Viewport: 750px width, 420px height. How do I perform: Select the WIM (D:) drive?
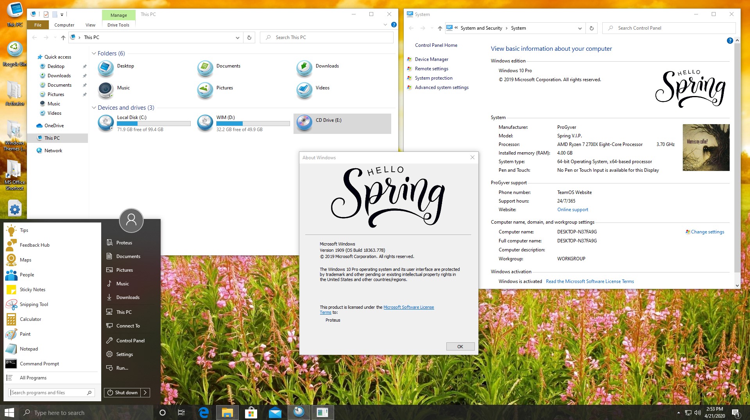tap(243, 123)
